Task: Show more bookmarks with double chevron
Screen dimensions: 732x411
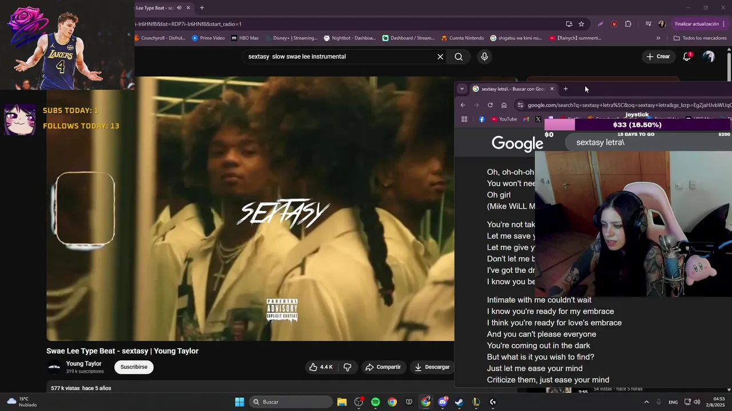Action: tap(658, 38)
